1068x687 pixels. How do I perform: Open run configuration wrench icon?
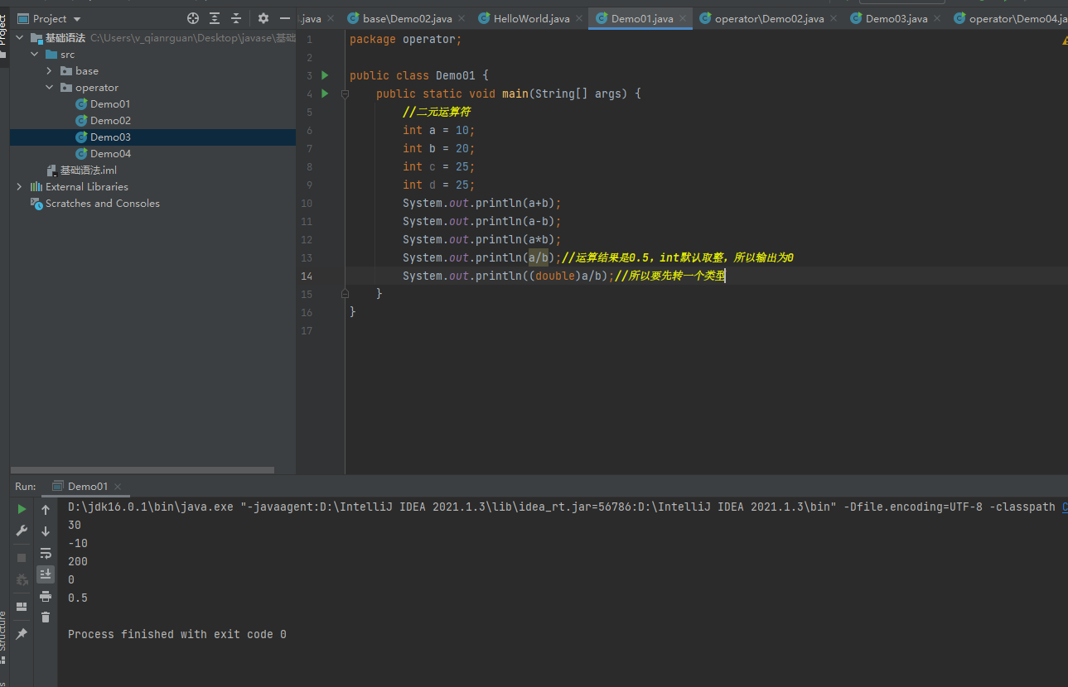(22, 531)
